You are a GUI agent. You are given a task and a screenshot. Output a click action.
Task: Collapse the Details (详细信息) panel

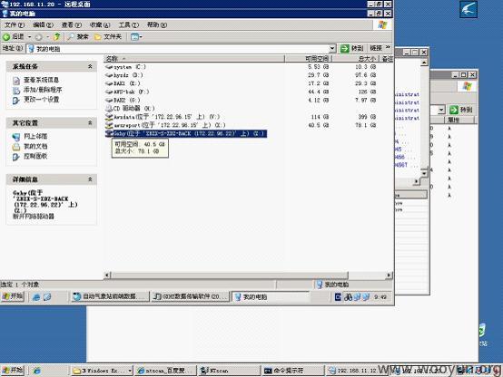click(x=90, y=179)
